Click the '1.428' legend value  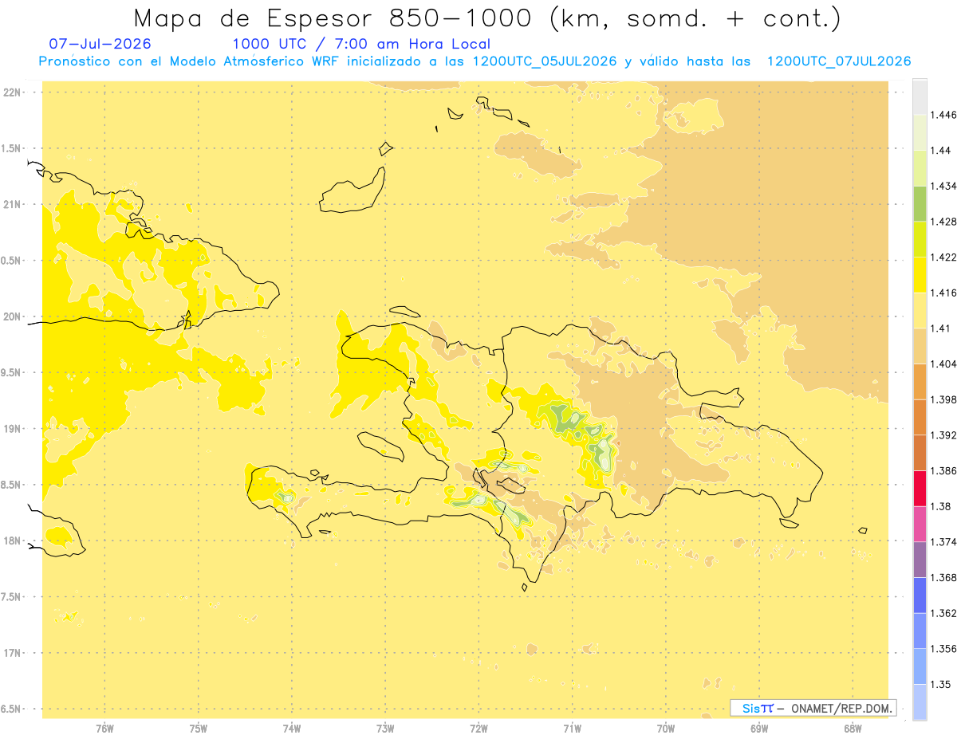point(943,222)
